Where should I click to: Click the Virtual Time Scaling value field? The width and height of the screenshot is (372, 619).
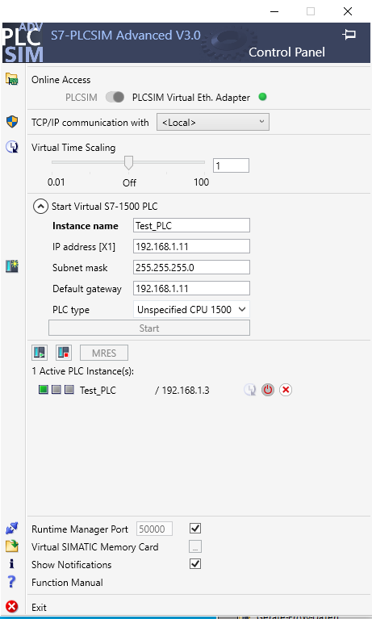click(231, 165)
